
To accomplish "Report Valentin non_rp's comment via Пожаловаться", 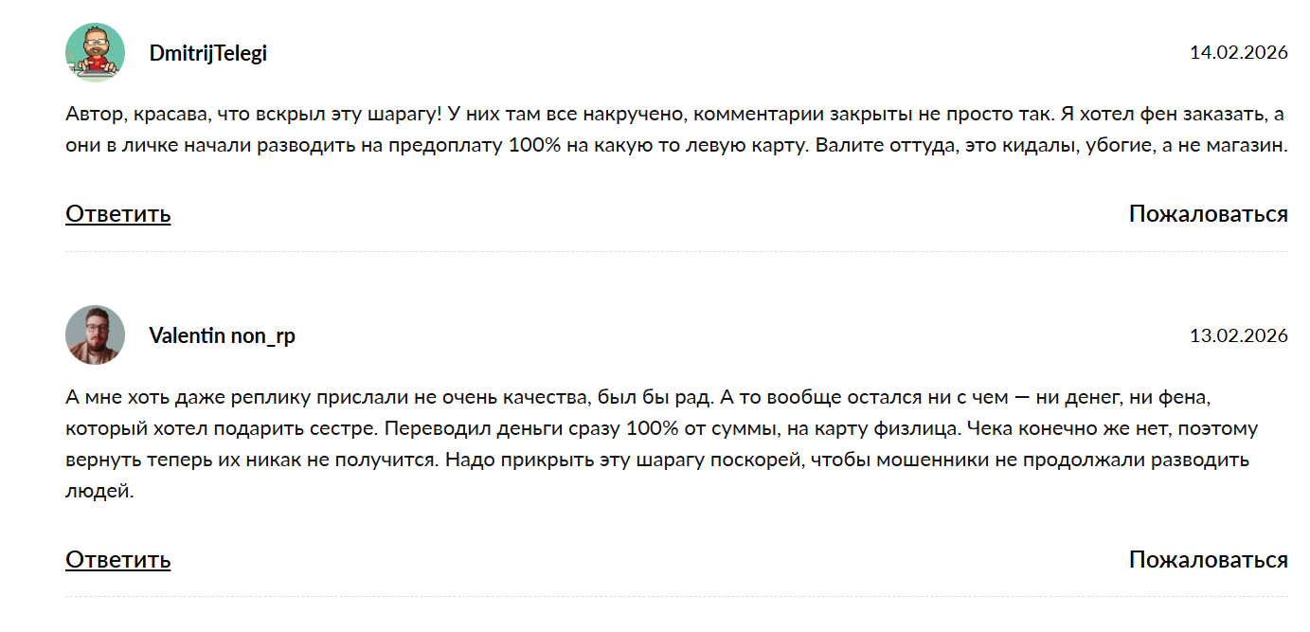I will [1208, 559].
